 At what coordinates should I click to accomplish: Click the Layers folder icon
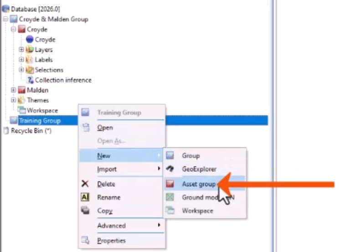coord(30,50)
